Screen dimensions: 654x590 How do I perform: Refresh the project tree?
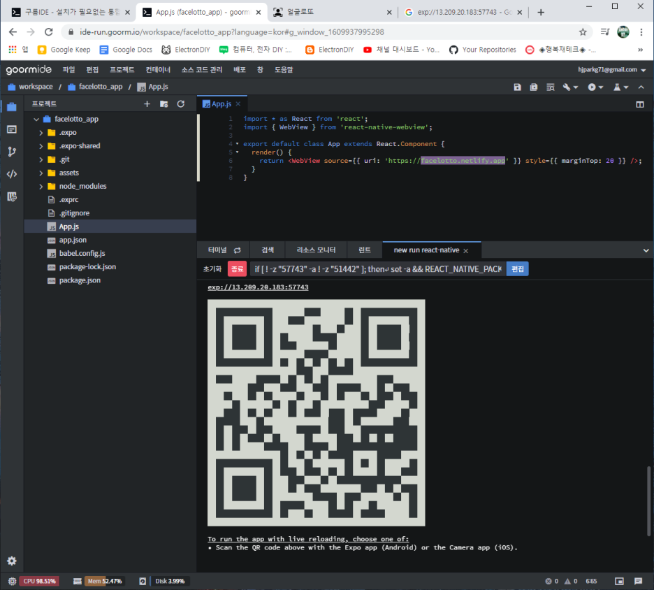180,104
